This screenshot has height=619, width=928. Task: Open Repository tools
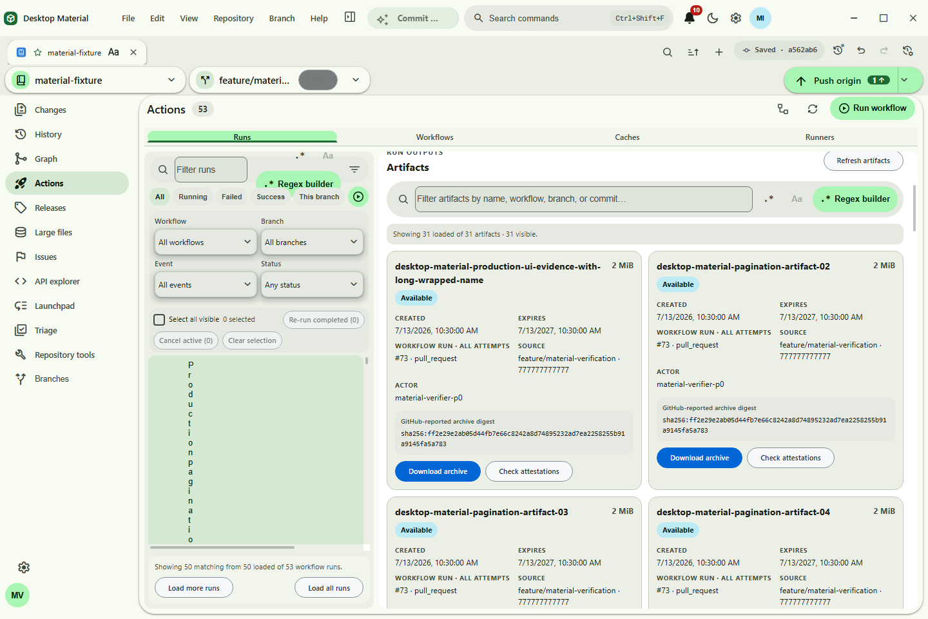pyautogui.click(x=67, y=355)
